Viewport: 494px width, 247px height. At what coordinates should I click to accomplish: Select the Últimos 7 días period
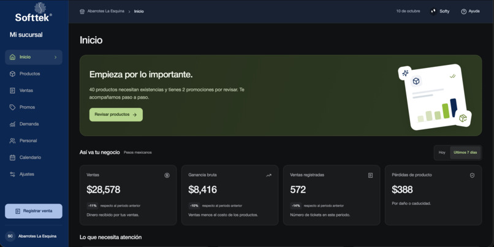(x=465, y=153)
